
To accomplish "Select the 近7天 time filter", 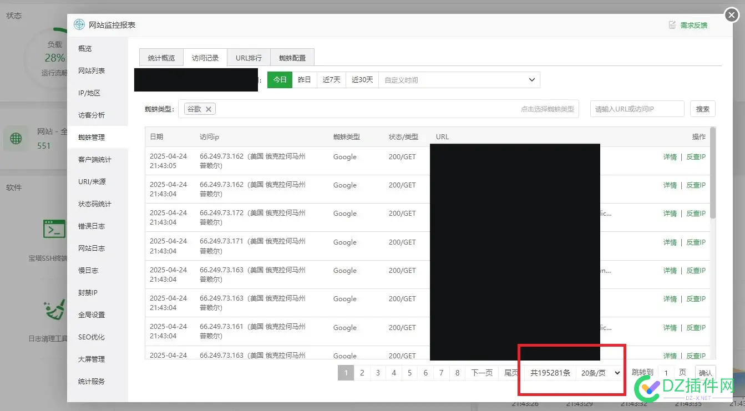I will [331, 79].
